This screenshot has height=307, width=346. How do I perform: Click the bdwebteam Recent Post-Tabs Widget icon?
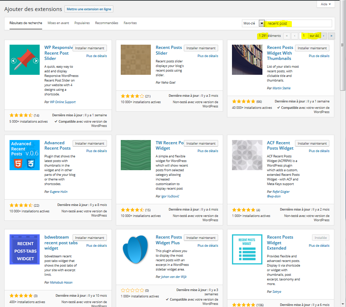[24, 249]
